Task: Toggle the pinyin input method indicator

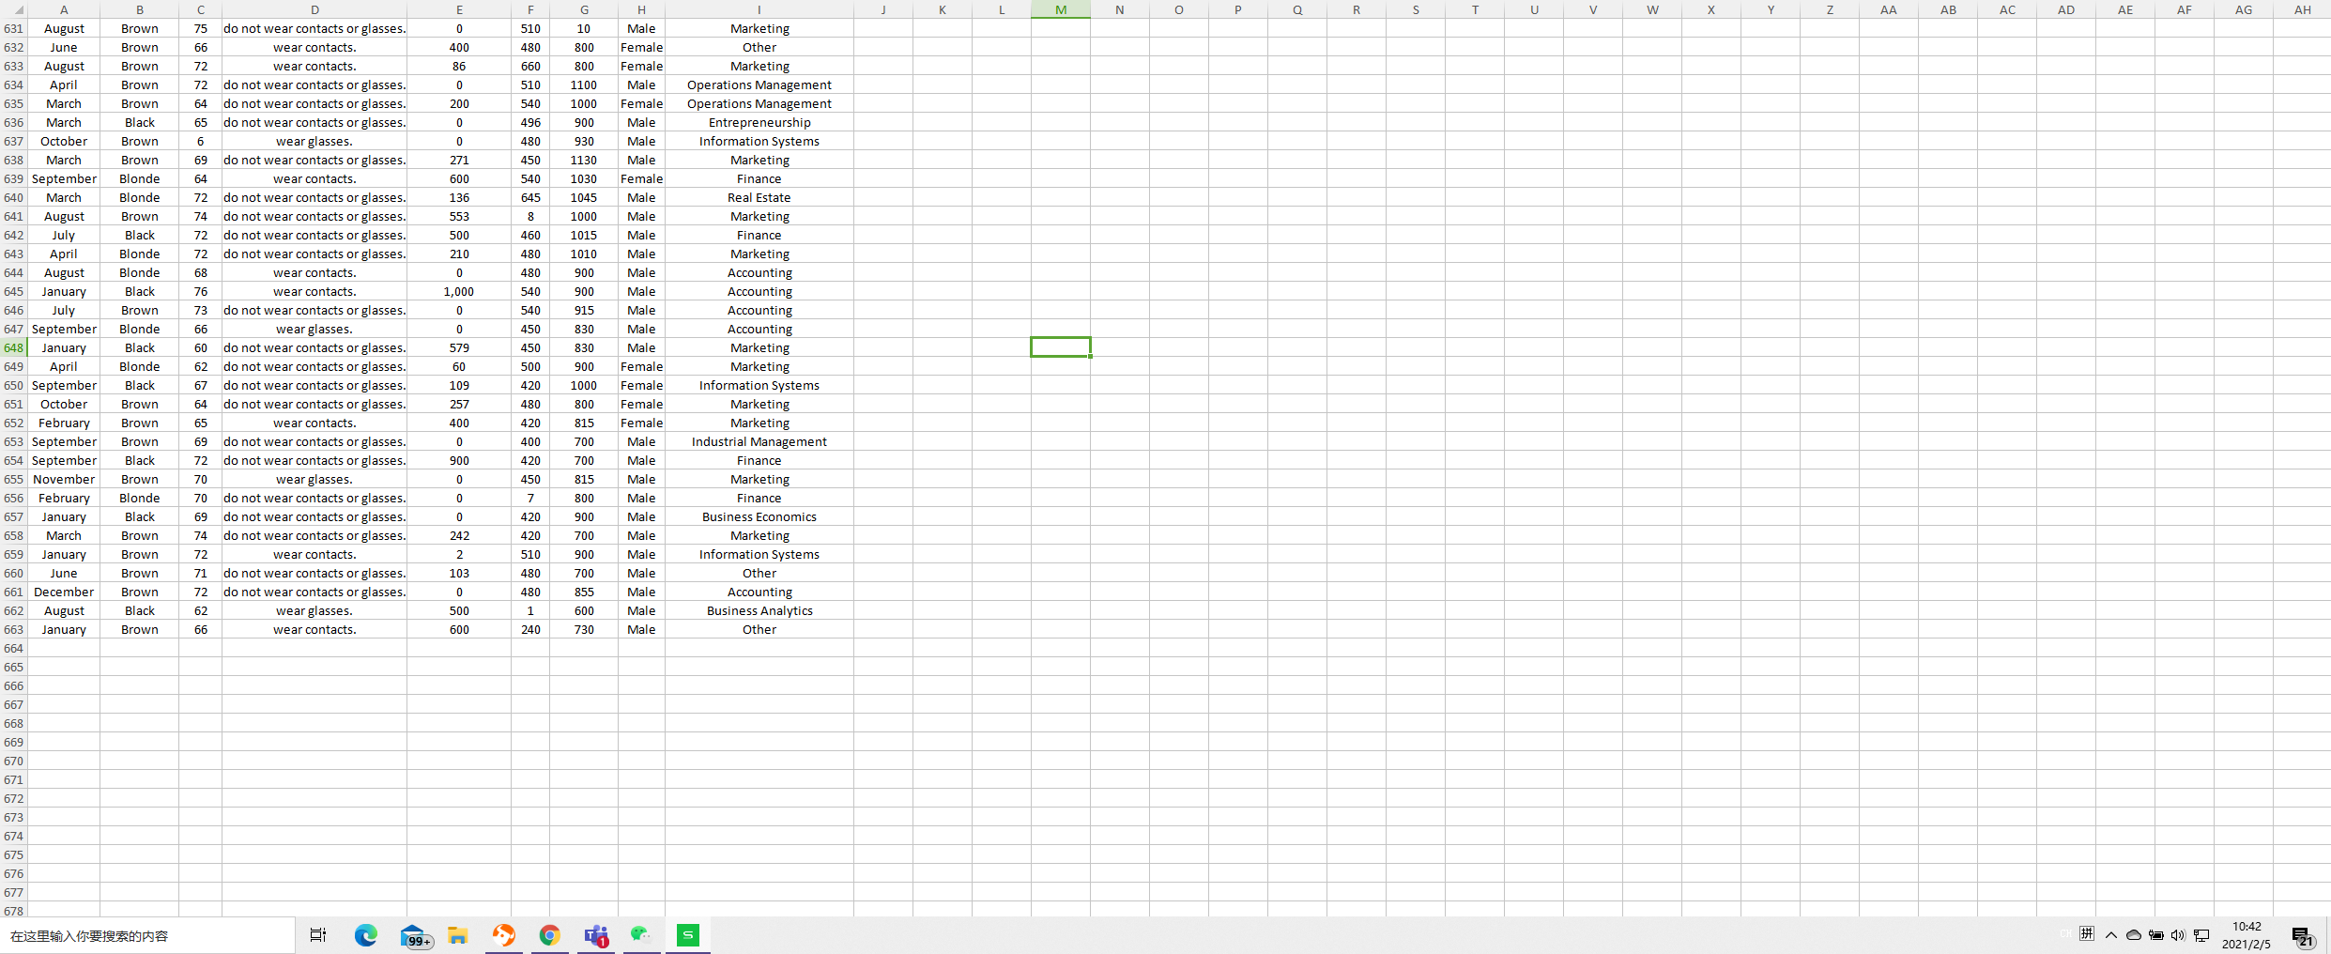Action: pos(2087,933)
